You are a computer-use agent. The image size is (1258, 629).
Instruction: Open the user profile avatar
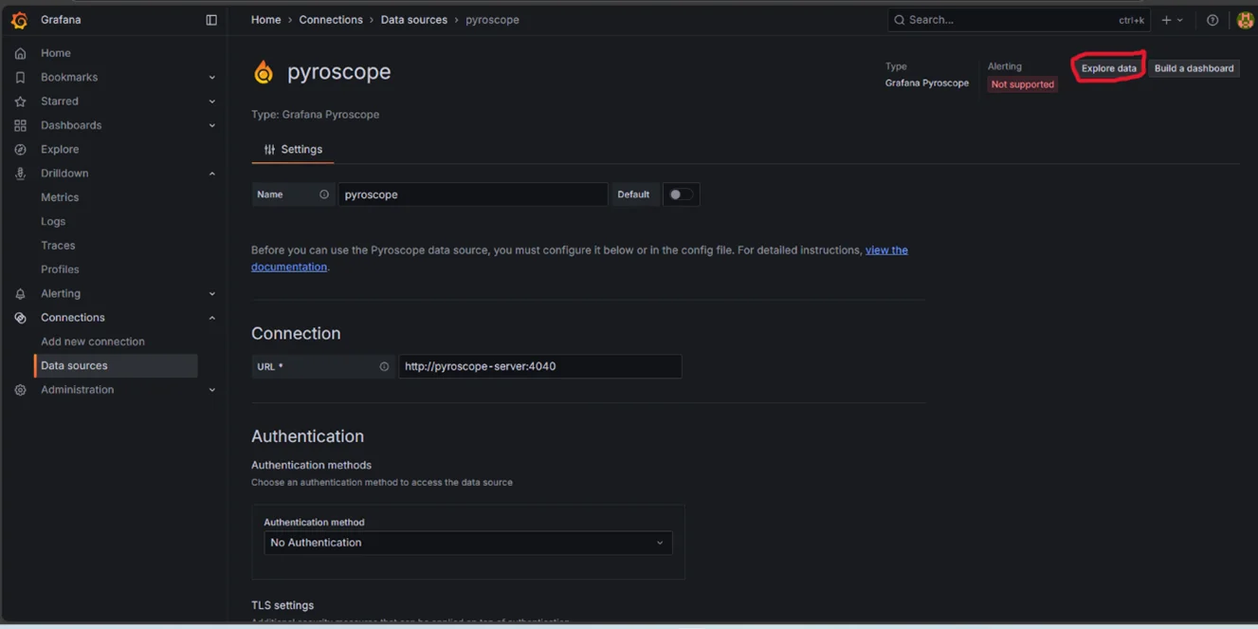[x=1246, y=20]
